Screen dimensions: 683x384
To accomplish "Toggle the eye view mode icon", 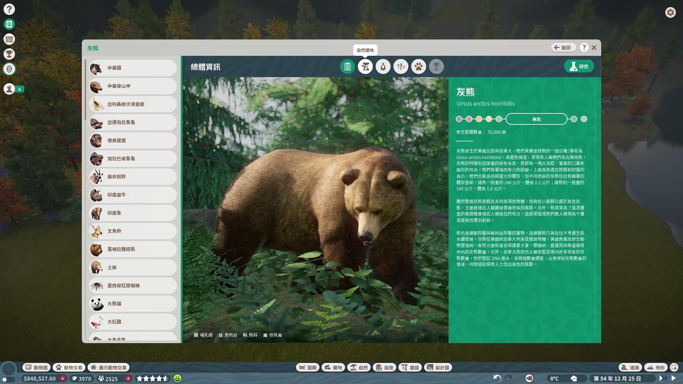I will pos(9,69).
